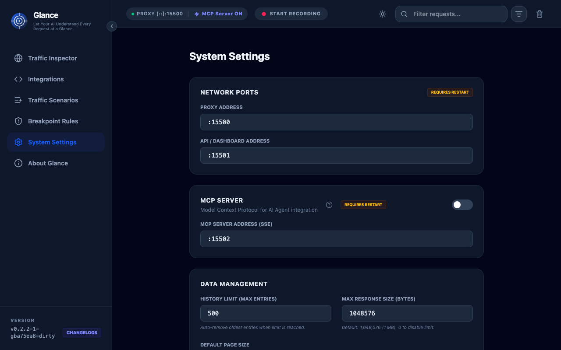This screenshot has width=561, height=350.
Task: Click the recording indicator dot
Action: pos(263,14)
